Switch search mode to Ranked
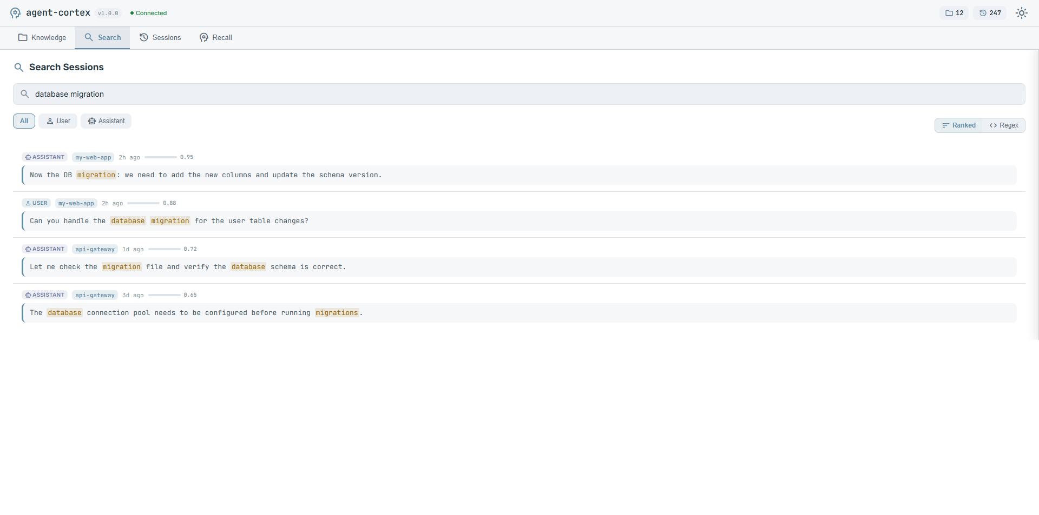 tap(959, 125)
